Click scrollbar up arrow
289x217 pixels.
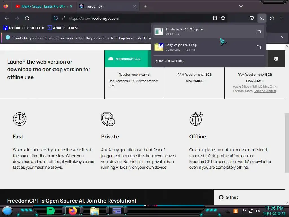[x=287, y=46]
